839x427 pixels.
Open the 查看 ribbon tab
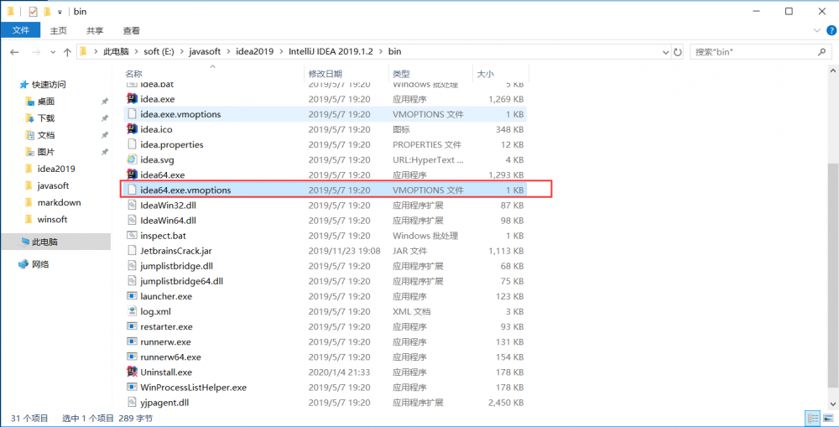(x=132, y=30)
